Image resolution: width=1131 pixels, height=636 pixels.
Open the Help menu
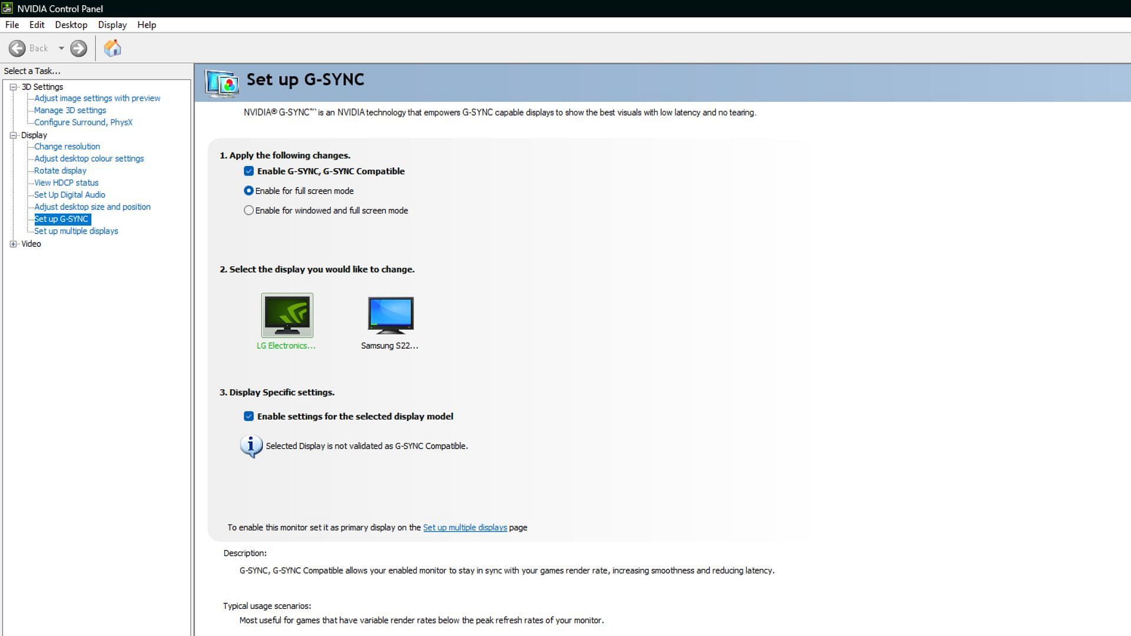[x=147, y=25]
